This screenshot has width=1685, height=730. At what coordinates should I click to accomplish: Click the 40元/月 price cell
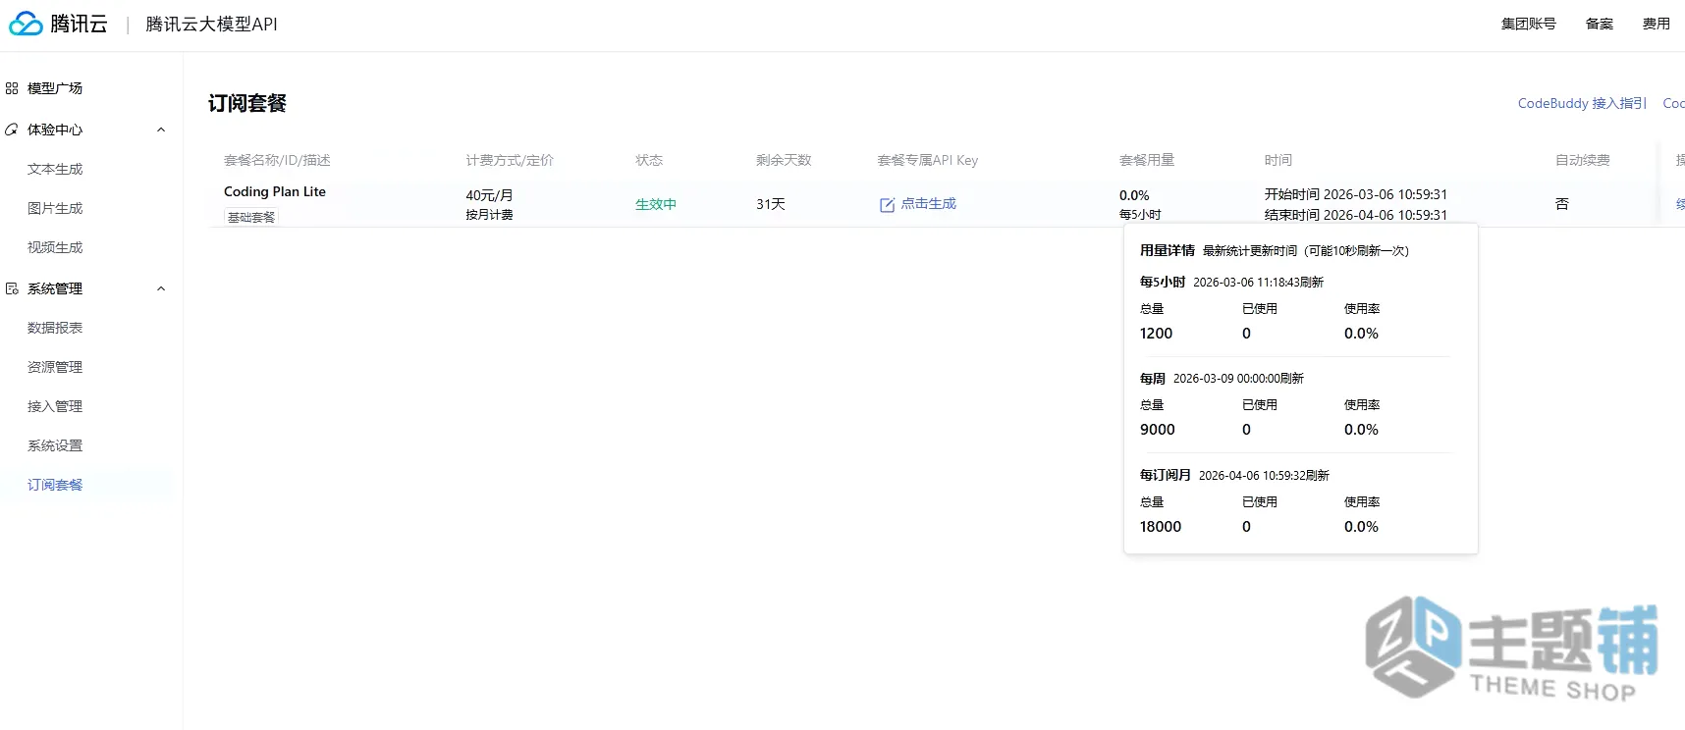pyautogui.click(x=489, y=195)
